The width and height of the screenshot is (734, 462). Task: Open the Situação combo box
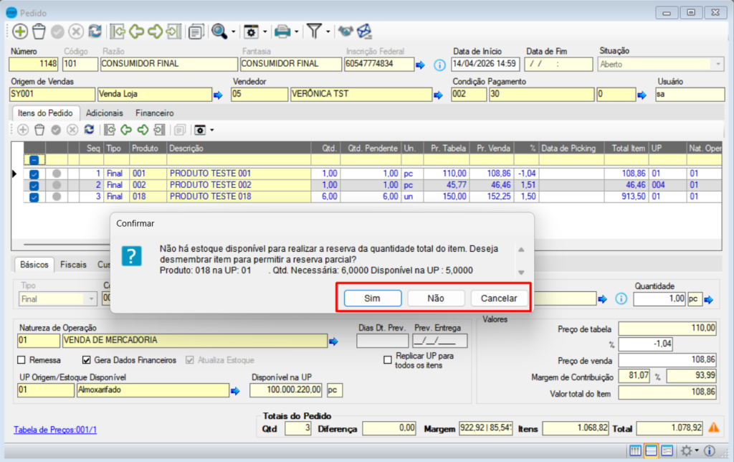pos(718,64)
